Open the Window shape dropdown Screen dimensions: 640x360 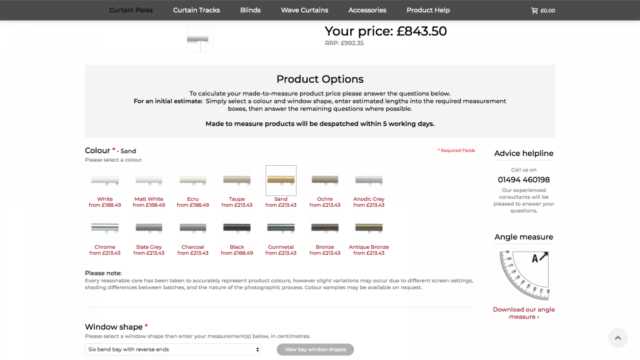click(173, 349)
